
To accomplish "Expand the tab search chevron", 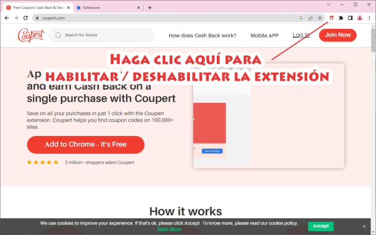I will point(328,4).
